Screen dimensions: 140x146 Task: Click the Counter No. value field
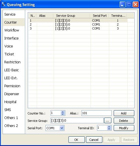pos(56,113)
